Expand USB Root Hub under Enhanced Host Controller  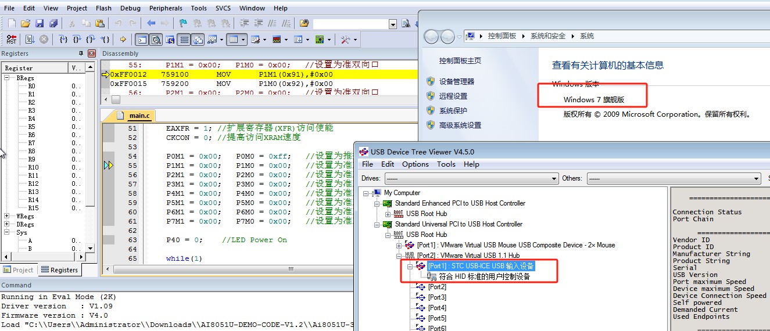[x=387, y=214]
